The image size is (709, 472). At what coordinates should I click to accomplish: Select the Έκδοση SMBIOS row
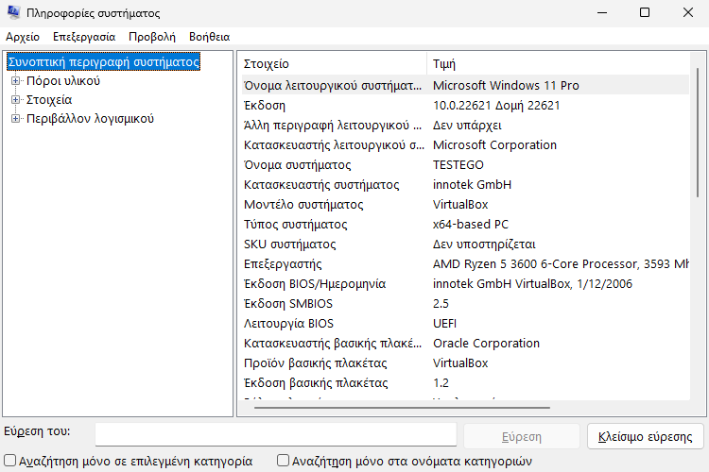coord(465,304)
